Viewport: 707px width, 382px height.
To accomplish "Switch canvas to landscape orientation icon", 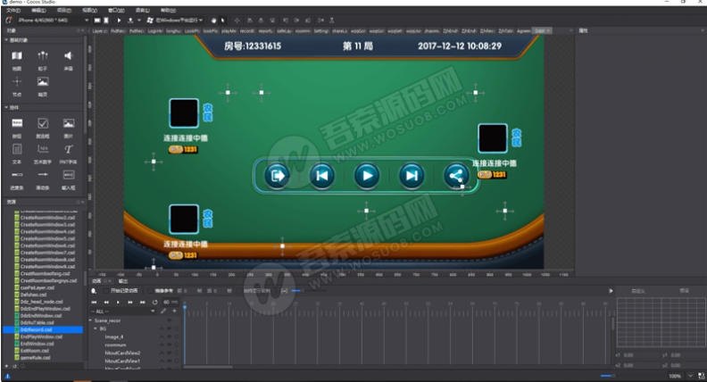I will pos(97,21).
